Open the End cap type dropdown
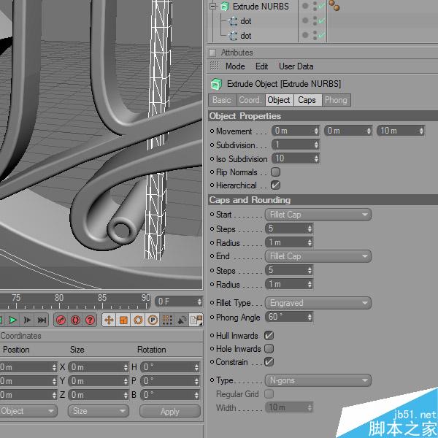This screenshot has height=438, width=438. point(318,256)
